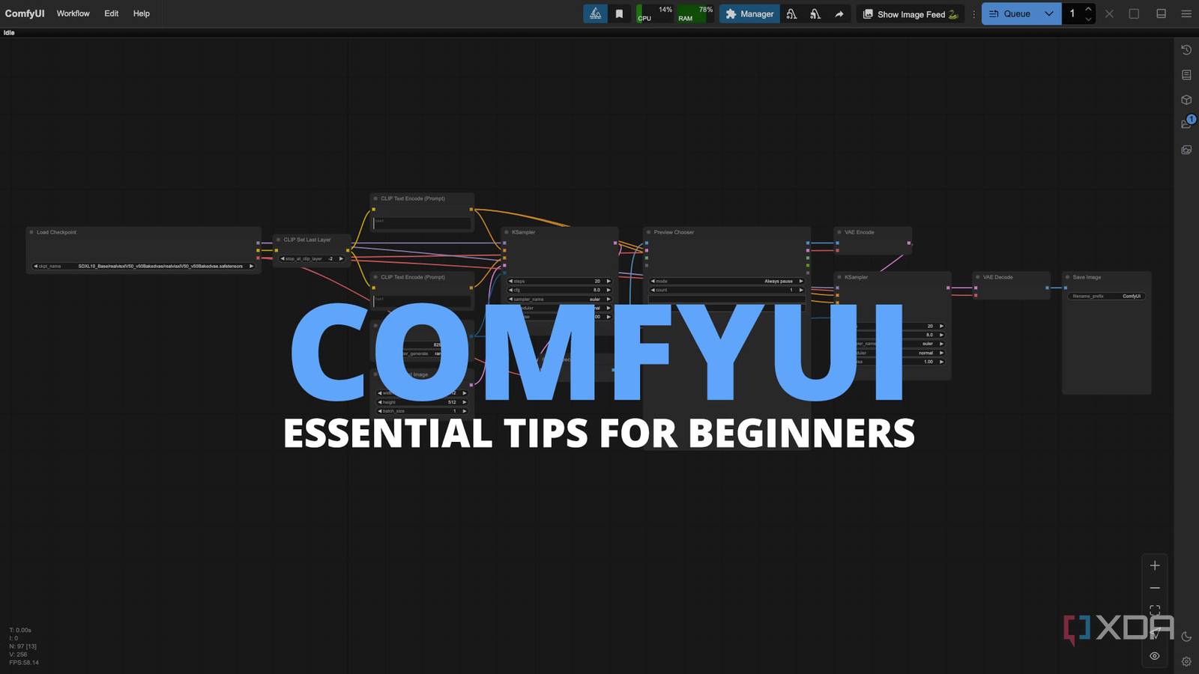
Task: Open Settings via the gear icon
Action: point(1186,661)
